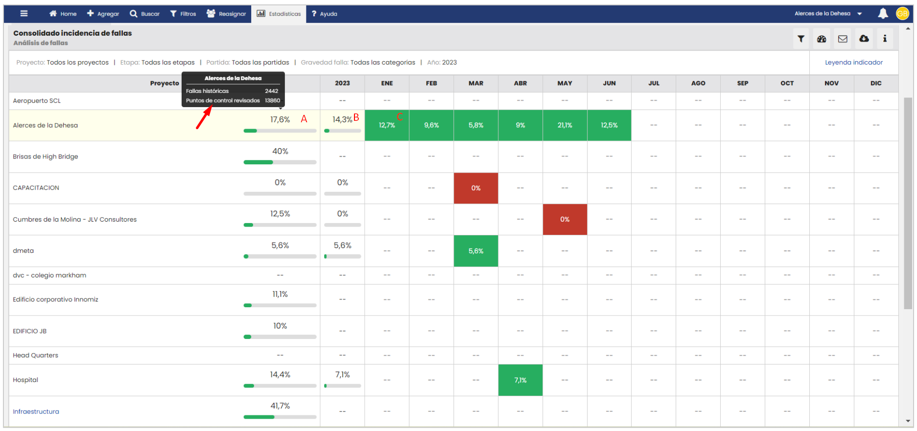Click the scrollbar down arrow

[908, 421]
